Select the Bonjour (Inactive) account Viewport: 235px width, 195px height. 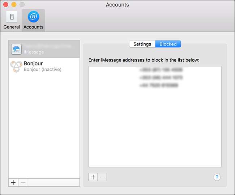[44, 66]
